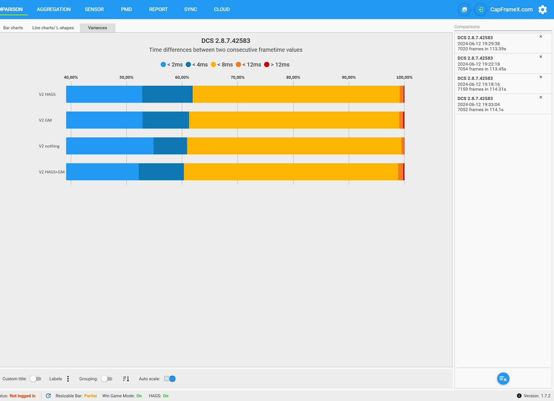The width and height of the screenshot is (554, 401).
Task: Open the Sync tab
Action: pos(190,9)
